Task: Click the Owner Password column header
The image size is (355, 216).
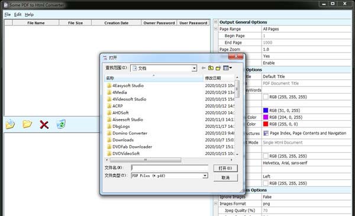Action: click(159, 23)
